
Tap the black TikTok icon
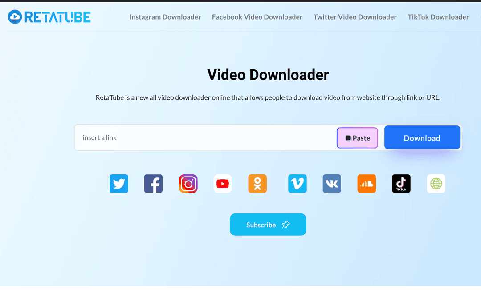(401, 184)
